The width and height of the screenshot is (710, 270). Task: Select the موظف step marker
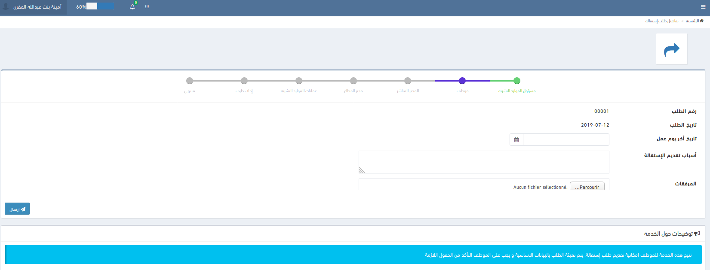coord(462,81)
